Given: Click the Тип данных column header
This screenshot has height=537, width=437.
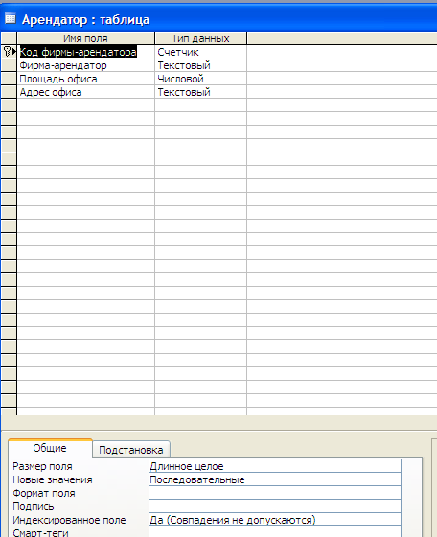Looking at the screenshot, I should pos(200,38).
